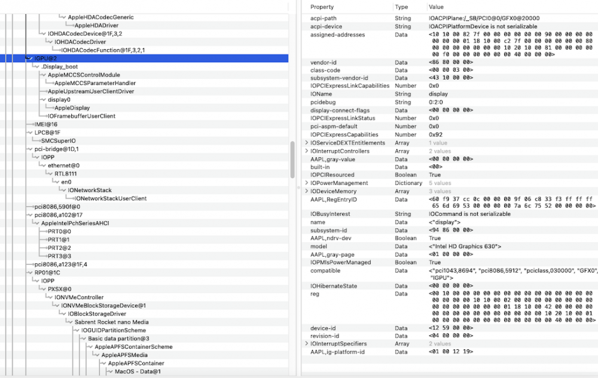Image resolution: width=598 pixels, height=378 pixels.
Task: Expand the IOPowerManagement dictionary
Action: pos(306,183)
